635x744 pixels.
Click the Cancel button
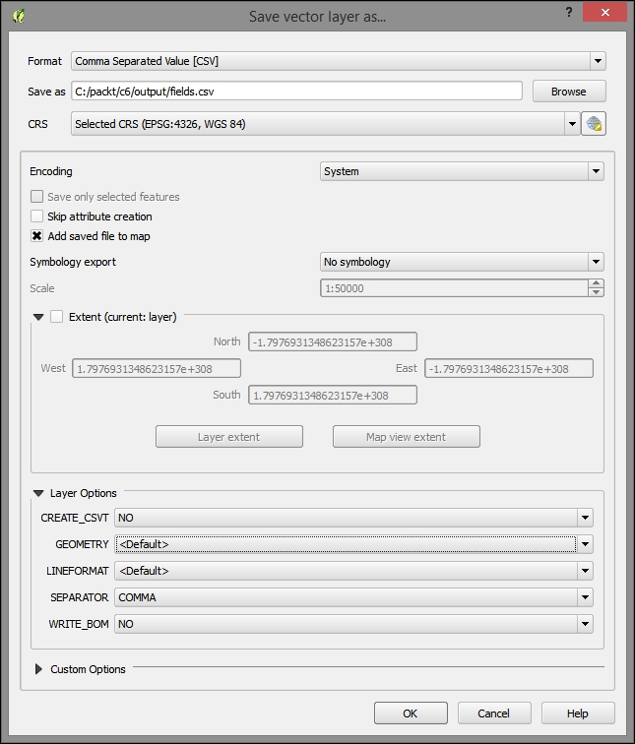(494, 713)
